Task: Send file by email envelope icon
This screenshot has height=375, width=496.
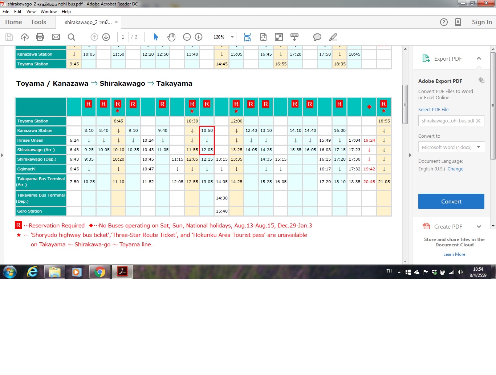Action: click(x=56, y=37)
